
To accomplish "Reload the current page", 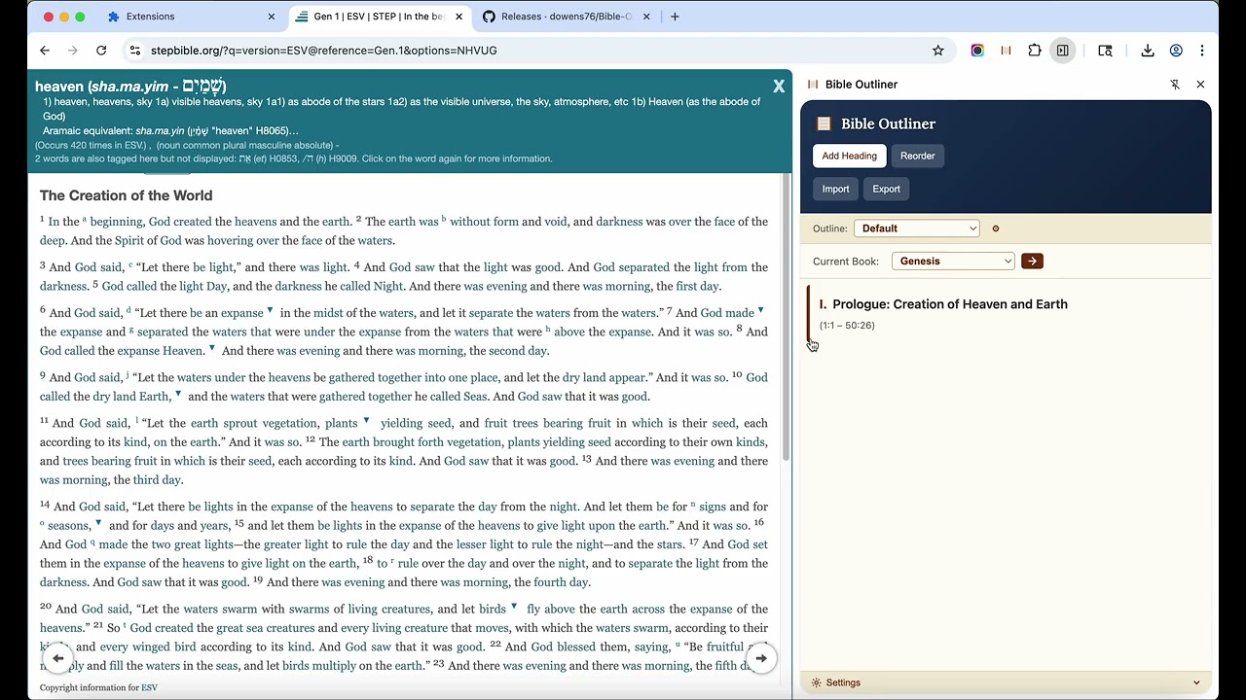I will [x=101, y=51].
